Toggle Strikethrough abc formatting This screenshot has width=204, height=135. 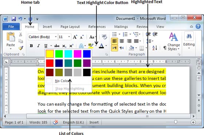tap(57, 46)
